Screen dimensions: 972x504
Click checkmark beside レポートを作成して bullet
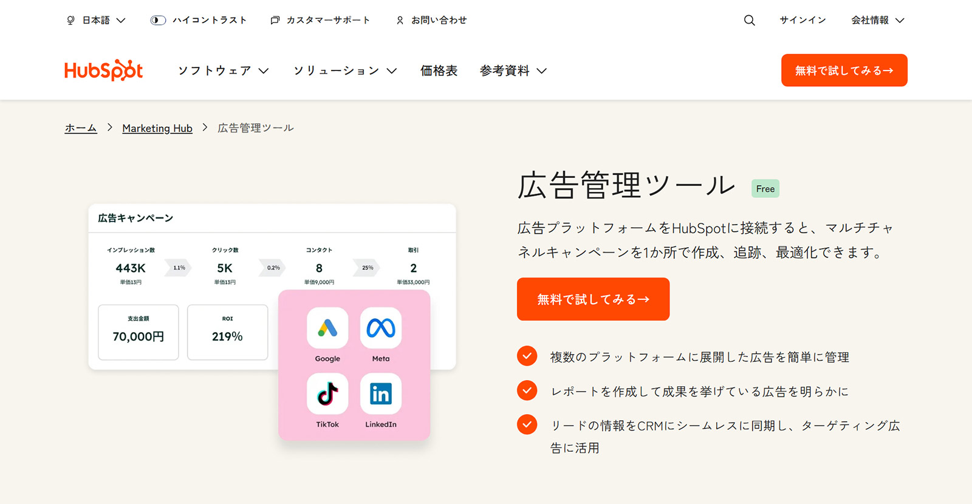(527, 390)
